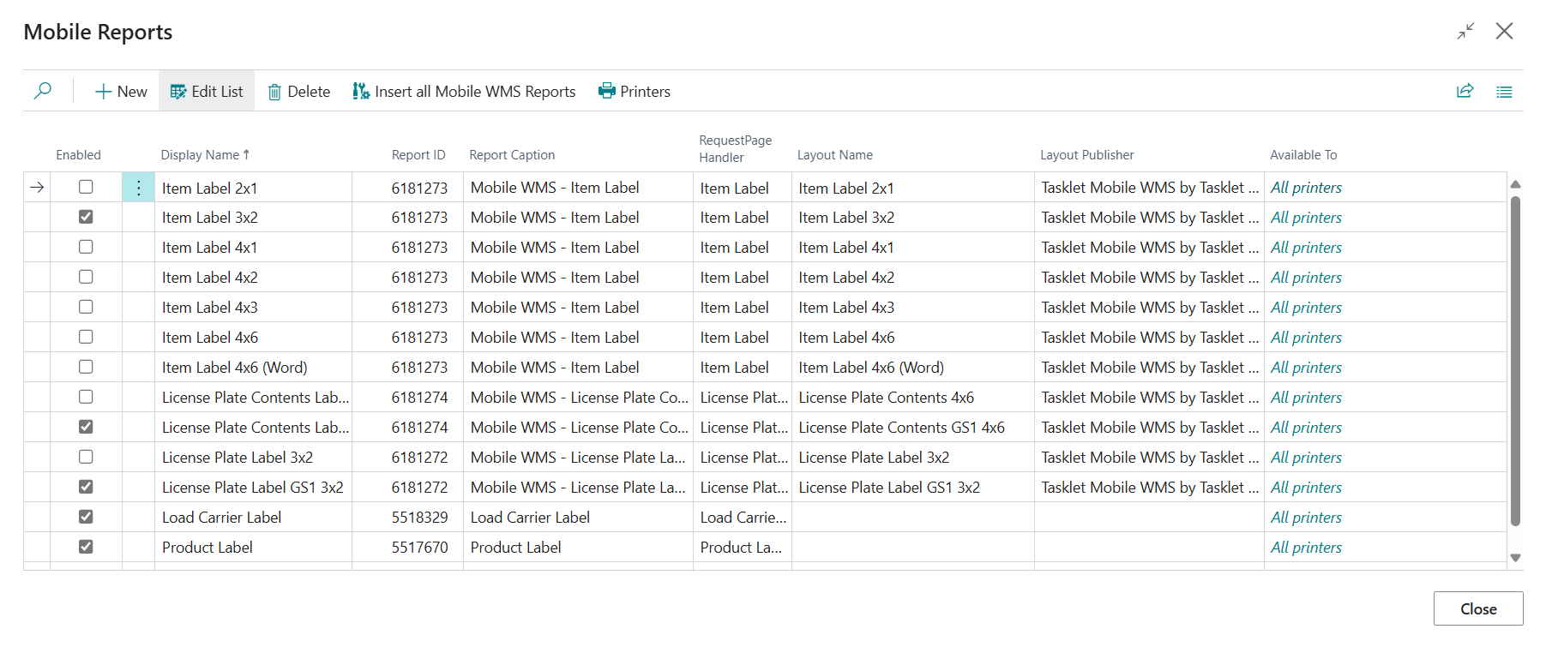Open All printers link for Product Label
Image resolution: width=1546 pixels, height=647 pixels.
[x=1306, y=548]
